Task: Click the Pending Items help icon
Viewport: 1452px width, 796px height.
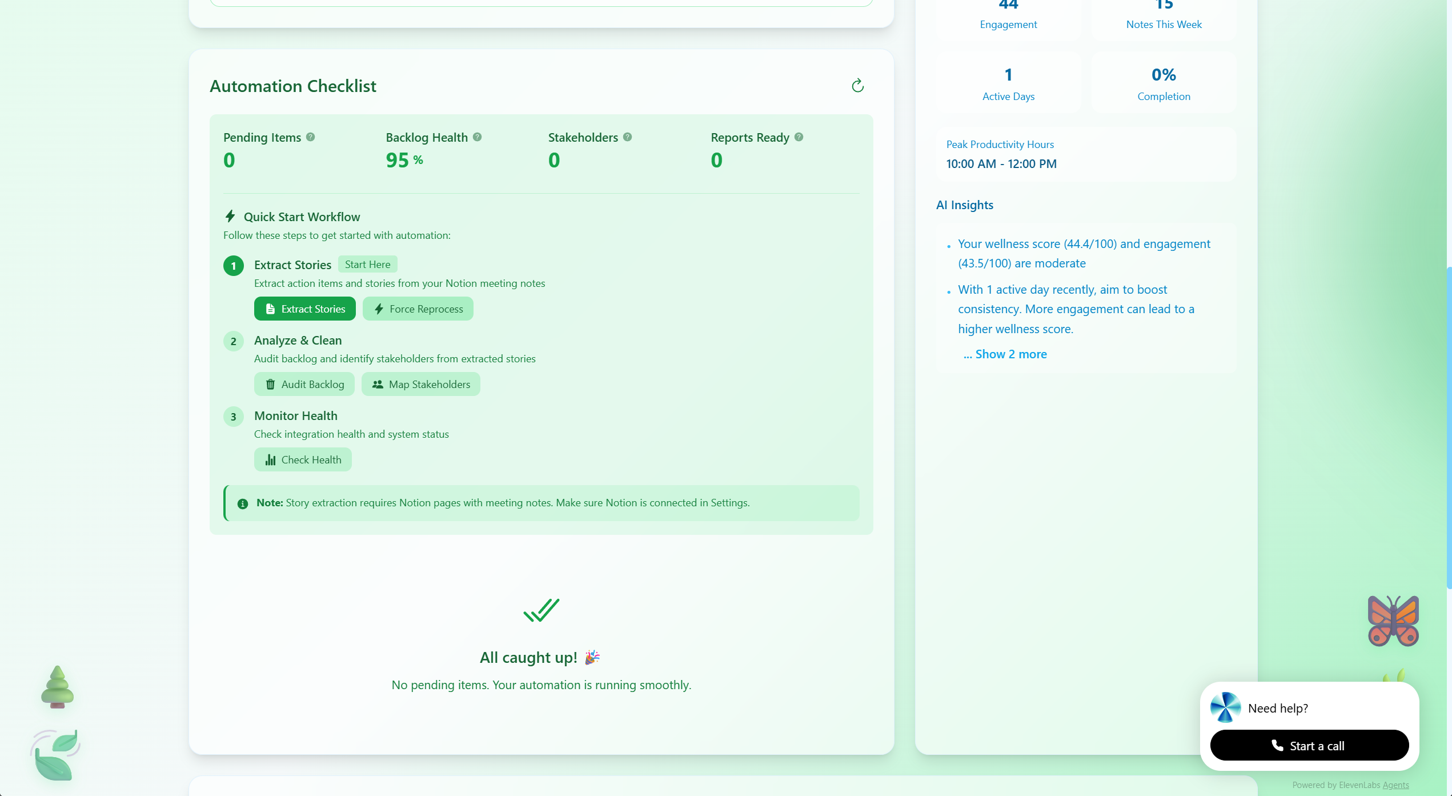Action: pos(310,137)
